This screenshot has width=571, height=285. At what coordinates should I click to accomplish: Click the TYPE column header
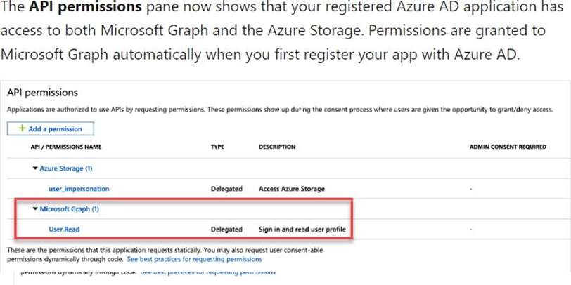coord(217,147)
